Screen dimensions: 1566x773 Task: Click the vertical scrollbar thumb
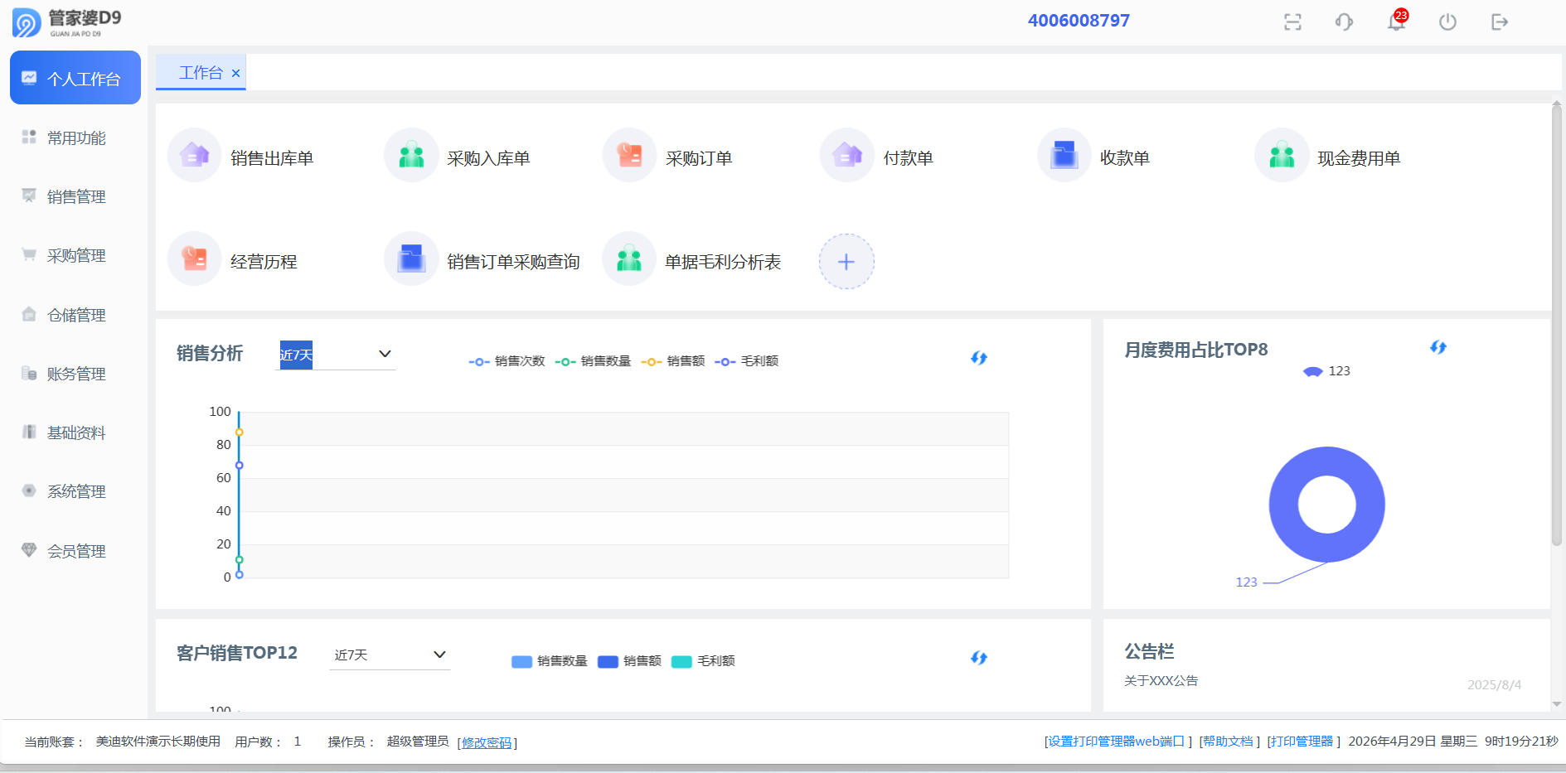(x=1556, y=325)
